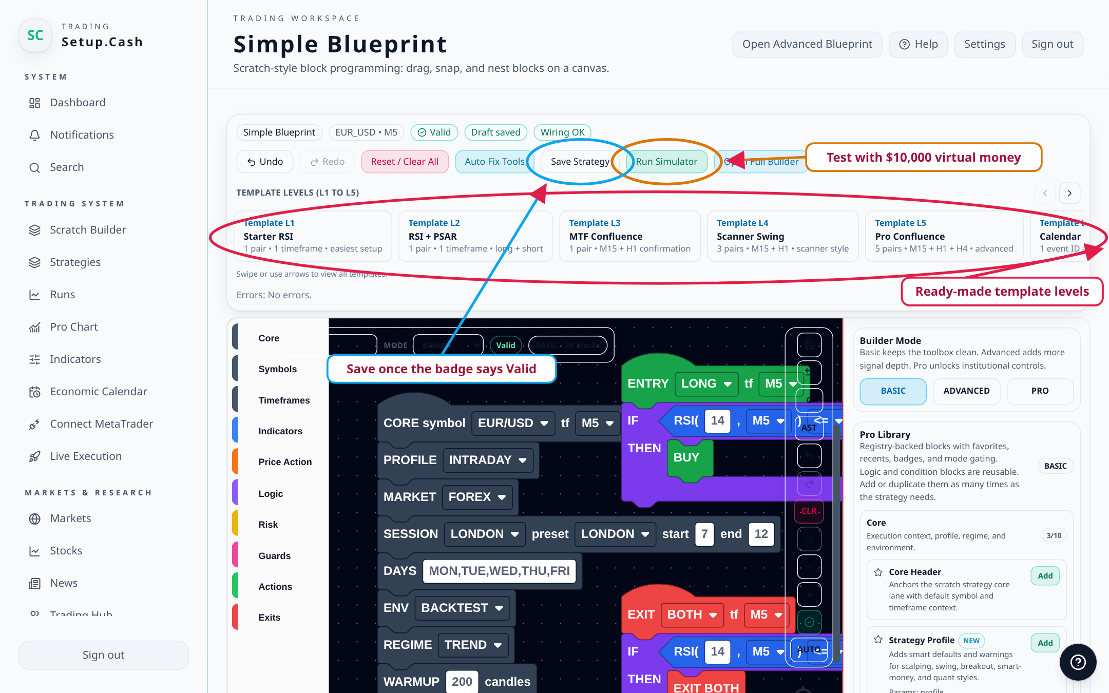Click Reset / Clear All
Screen dimensions: 1109x693
coord(405,162)
